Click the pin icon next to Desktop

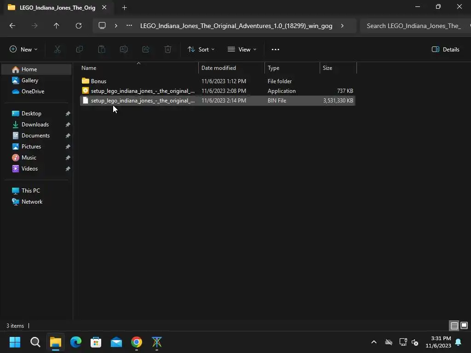coord(68,114)
